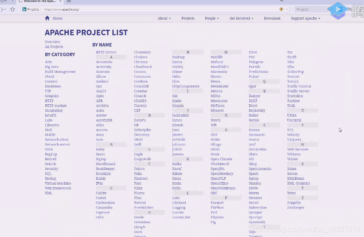Open the CouchDB project

pyautogui.click(x=141, y=86)
